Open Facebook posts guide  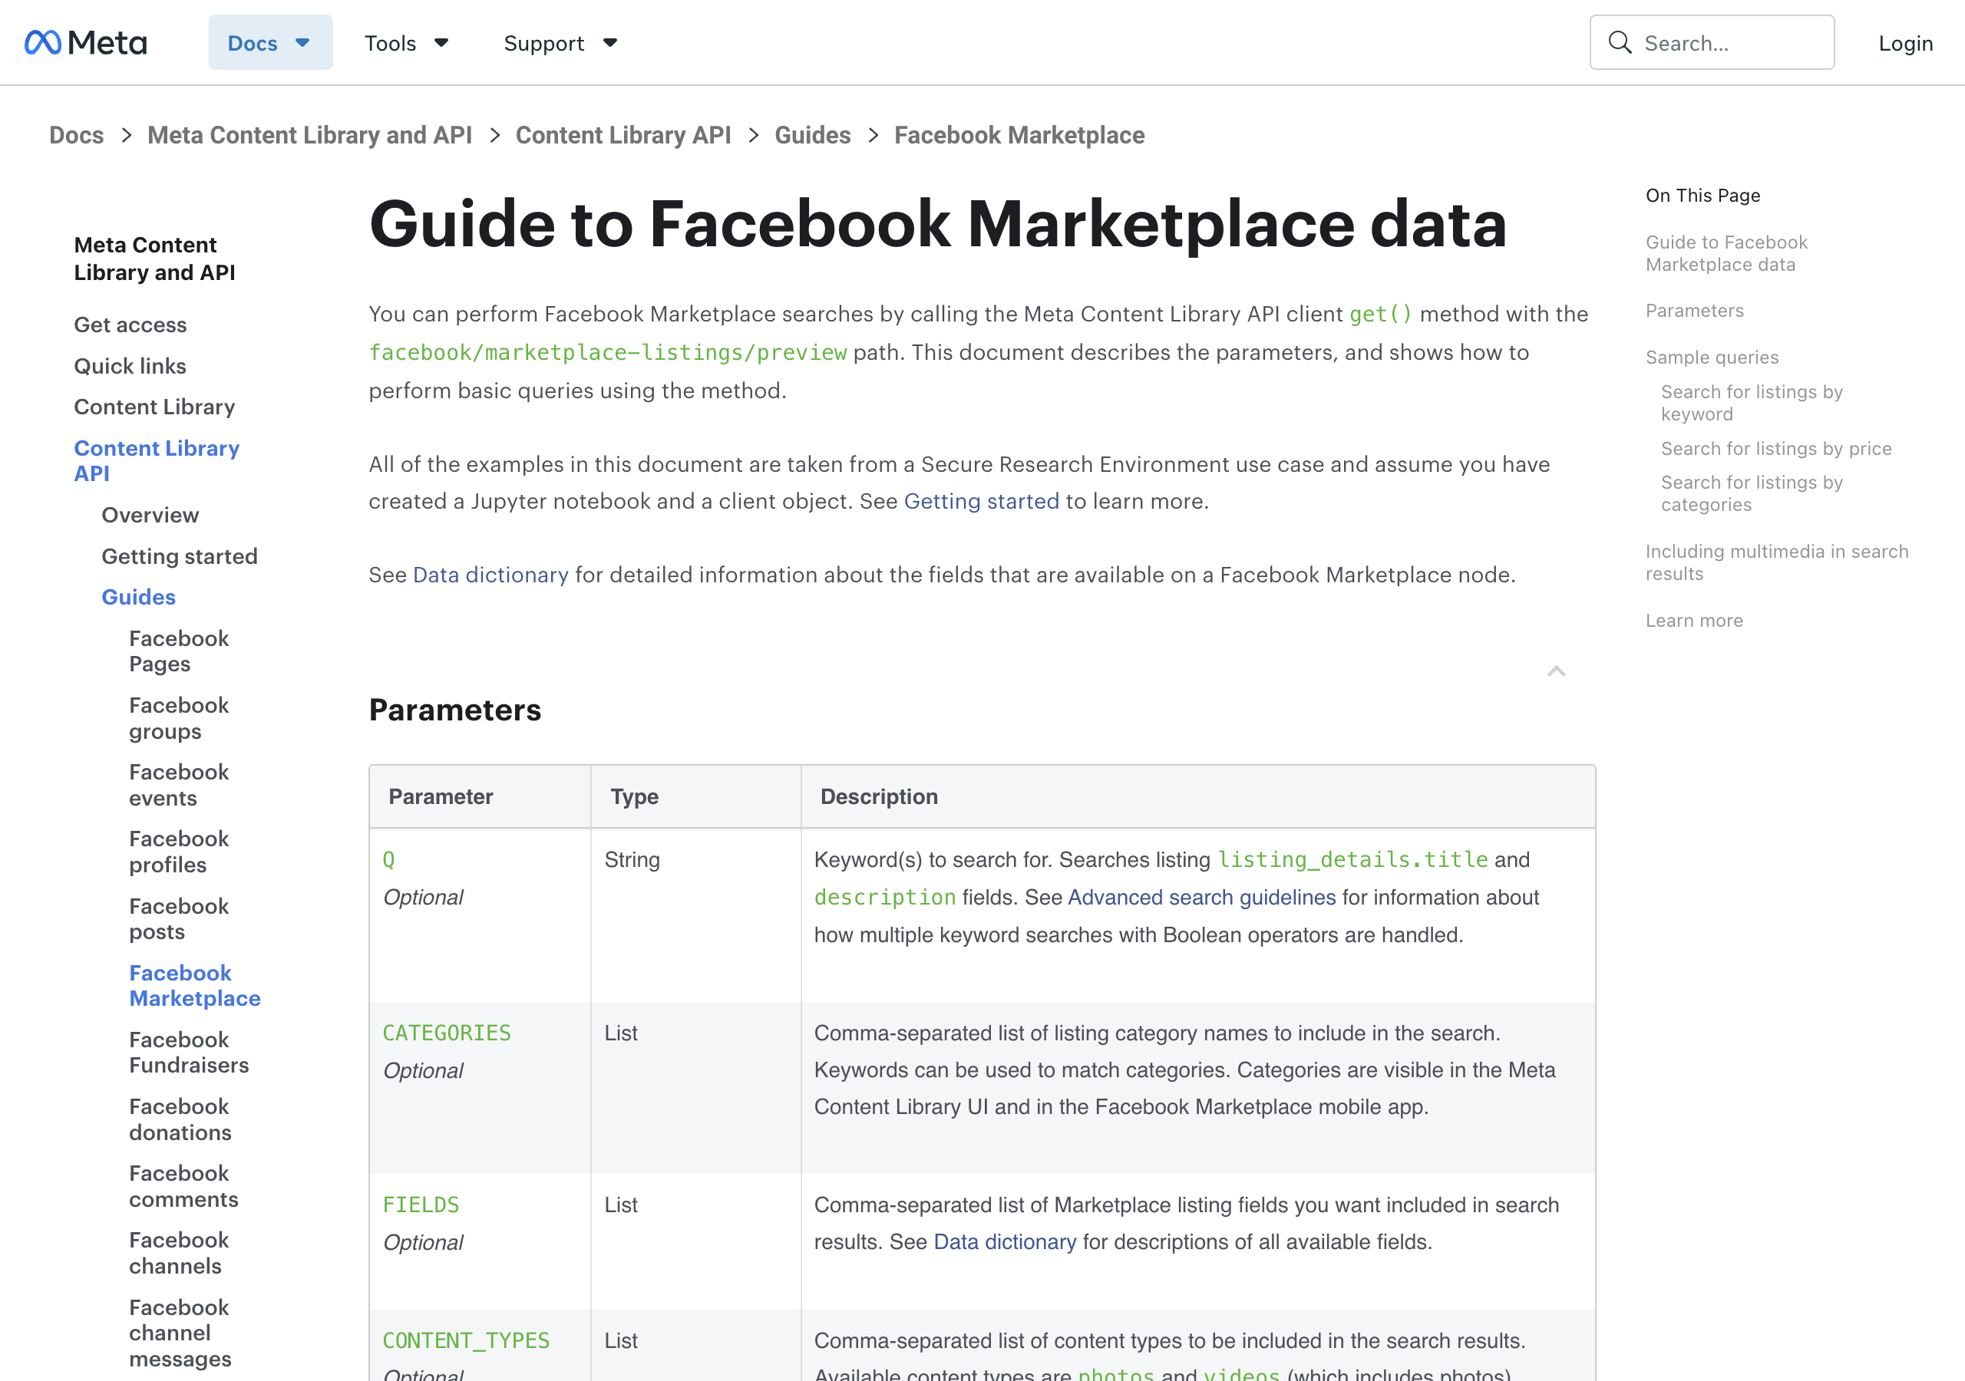[x=179, y=919]
